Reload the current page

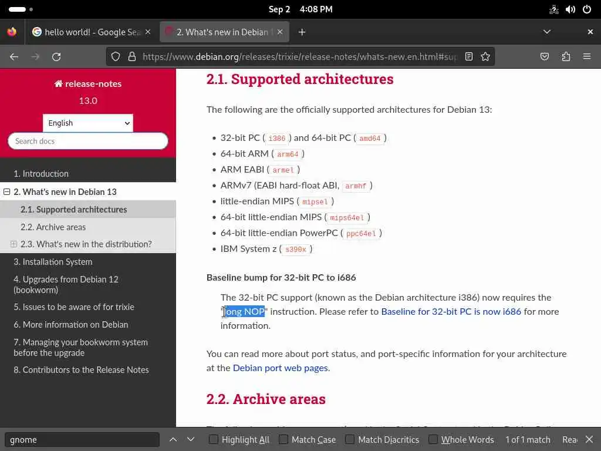point(56,57)
